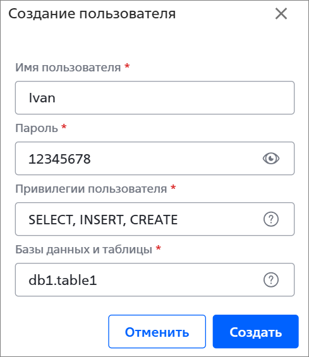Viewport: 309px width, 357px height.
Task: Click the red asterisk next to Пароль
Action: (64, 127)
